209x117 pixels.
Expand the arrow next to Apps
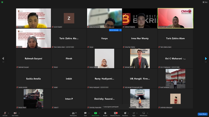[x=137, y=113]
